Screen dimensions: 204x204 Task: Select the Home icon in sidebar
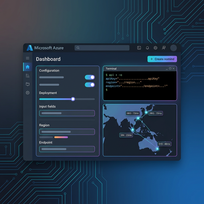28,67
